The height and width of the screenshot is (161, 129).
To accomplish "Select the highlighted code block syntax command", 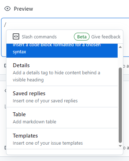I will (x=62, y=50).
